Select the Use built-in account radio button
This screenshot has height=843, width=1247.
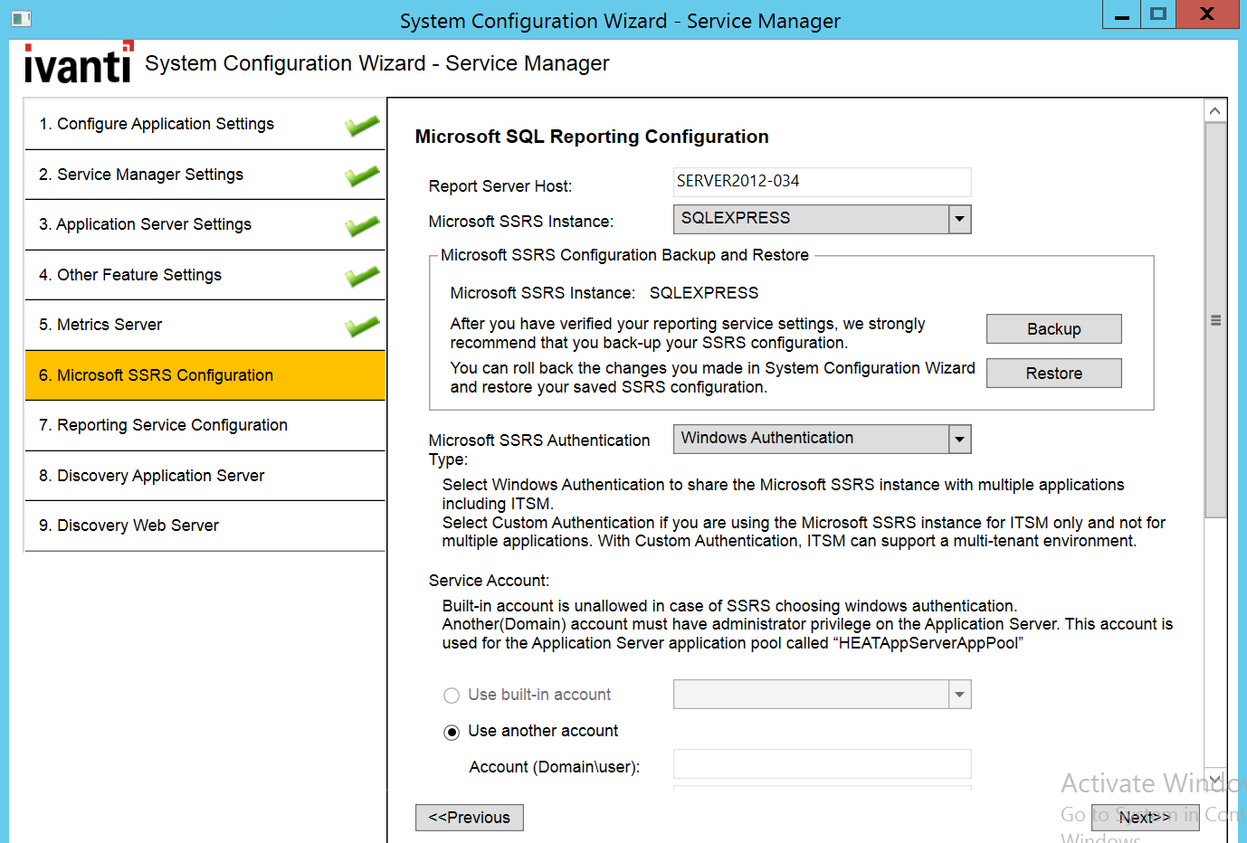click(x=452, y=696)
